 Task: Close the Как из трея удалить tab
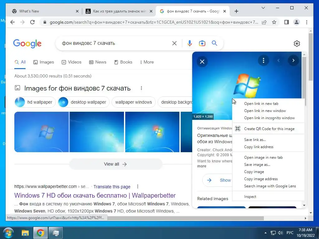click(151, 12)
